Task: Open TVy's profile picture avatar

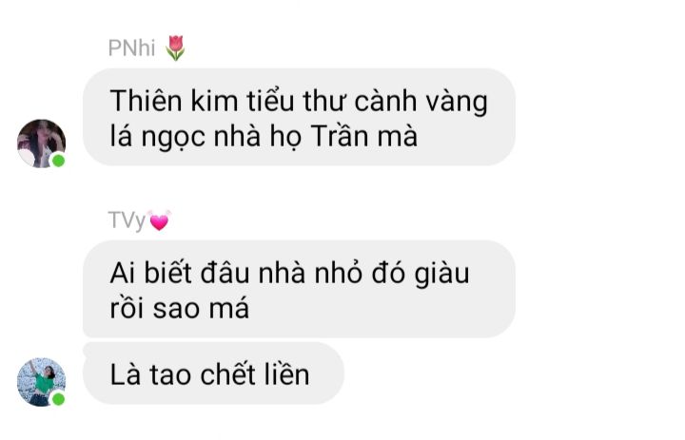Action: 41,382
